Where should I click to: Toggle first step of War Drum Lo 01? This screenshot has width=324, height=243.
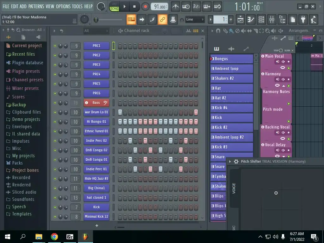120,112
